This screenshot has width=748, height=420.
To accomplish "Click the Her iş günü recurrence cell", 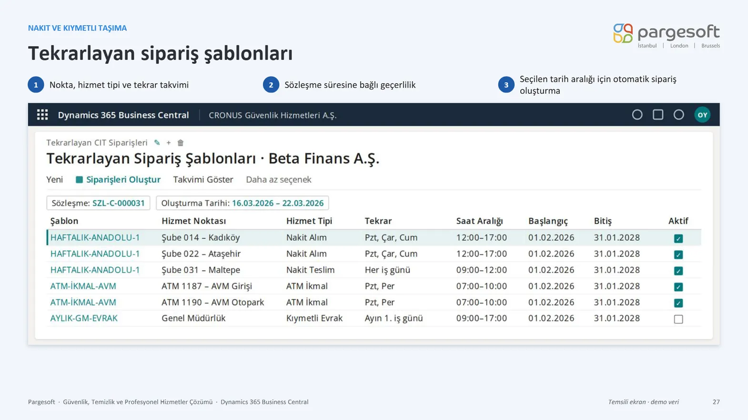I will (x=387, y=270).
